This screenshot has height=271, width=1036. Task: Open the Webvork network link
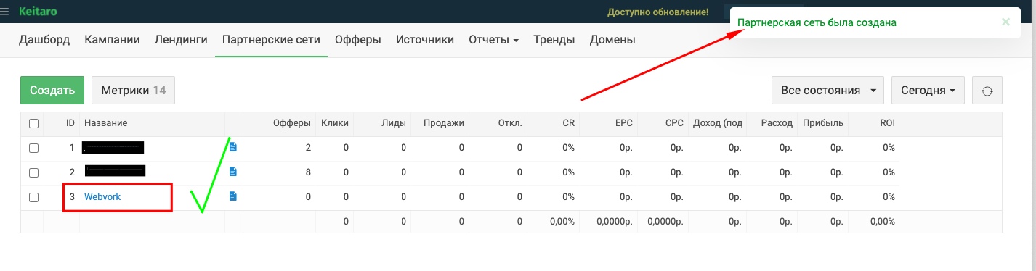point(102,196)
